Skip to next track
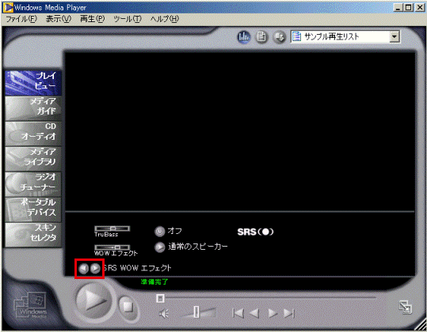 (289, 313)
